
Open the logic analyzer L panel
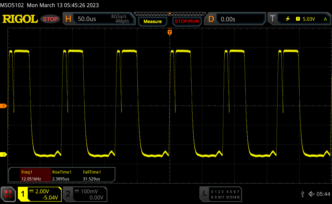click(205, 193)
